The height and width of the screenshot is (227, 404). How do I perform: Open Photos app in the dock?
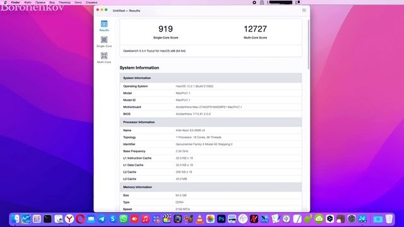pyautogui.click(x=210, y=219)
